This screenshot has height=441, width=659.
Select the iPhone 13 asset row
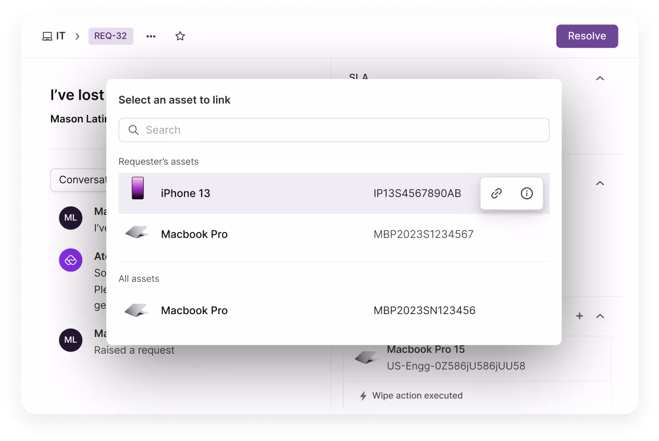point(334,193)
